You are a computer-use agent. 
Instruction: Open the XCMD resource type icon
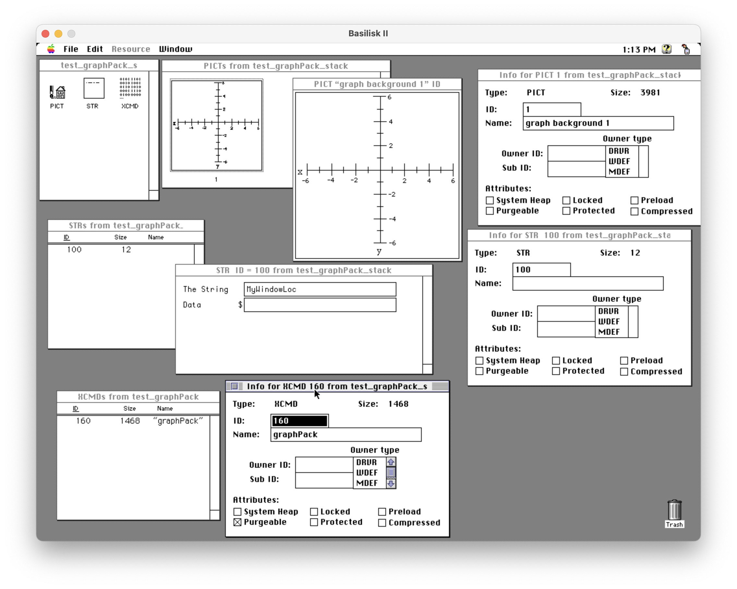130,88
